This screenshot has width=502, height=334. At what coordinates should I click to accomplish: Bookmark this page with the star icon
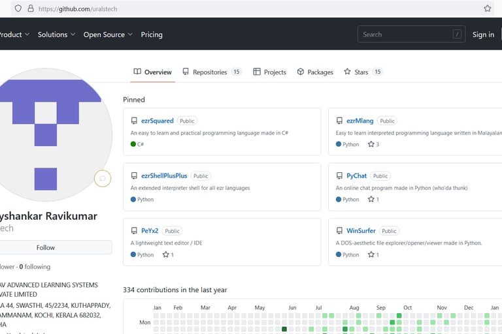tap(487, 8)
